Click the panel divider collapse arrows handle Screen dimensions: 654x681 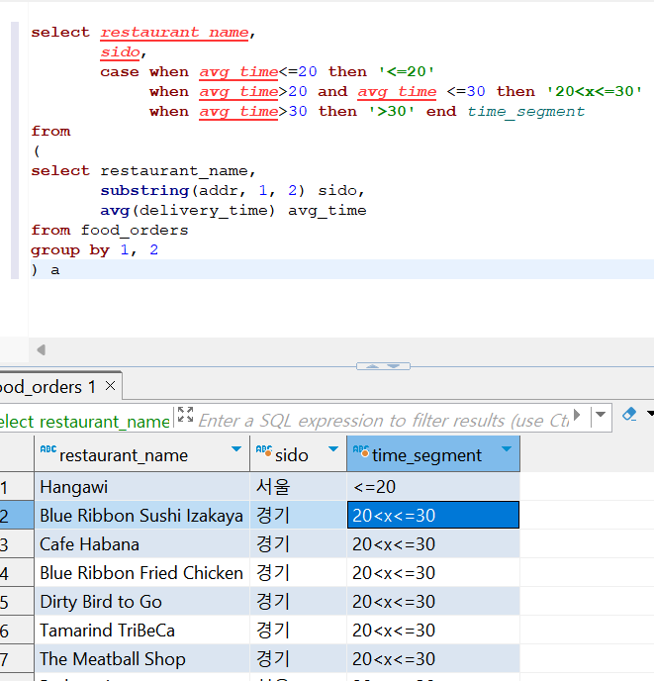[383, 366]
